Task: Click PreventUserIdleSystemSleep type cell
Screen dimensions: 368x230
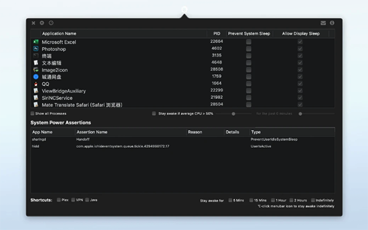Action: pyautogui.click(x=274, y=139)
